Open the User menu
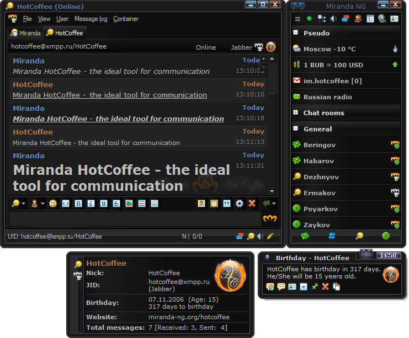Screen dimensions: 409x338 (62, 19)
